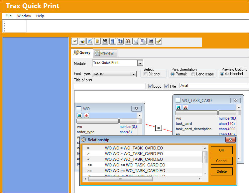
Task: Toggle the Logo checkbox
Action: click(x=150, y=86)
